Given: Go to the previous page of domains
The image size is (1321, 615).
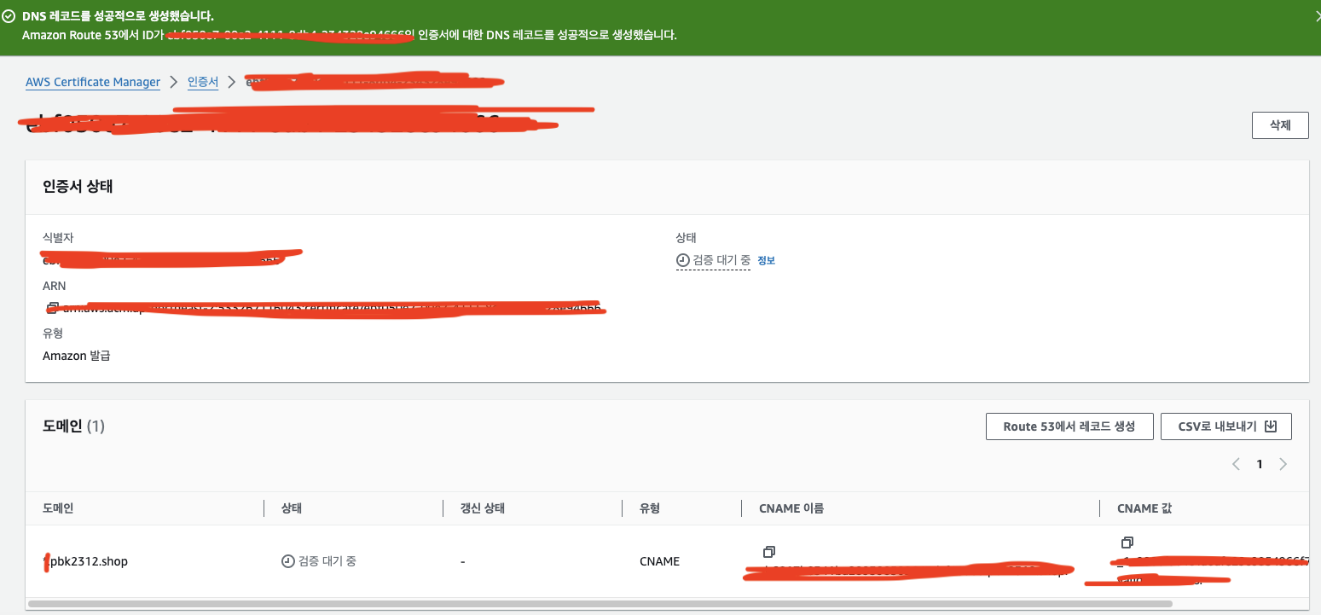Looking at the screenshot, I should [1236, 464].
